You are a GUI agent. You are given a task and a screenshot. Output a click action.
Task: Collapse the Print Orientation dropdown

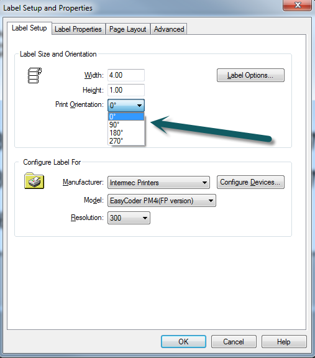(x=126, y=105)
